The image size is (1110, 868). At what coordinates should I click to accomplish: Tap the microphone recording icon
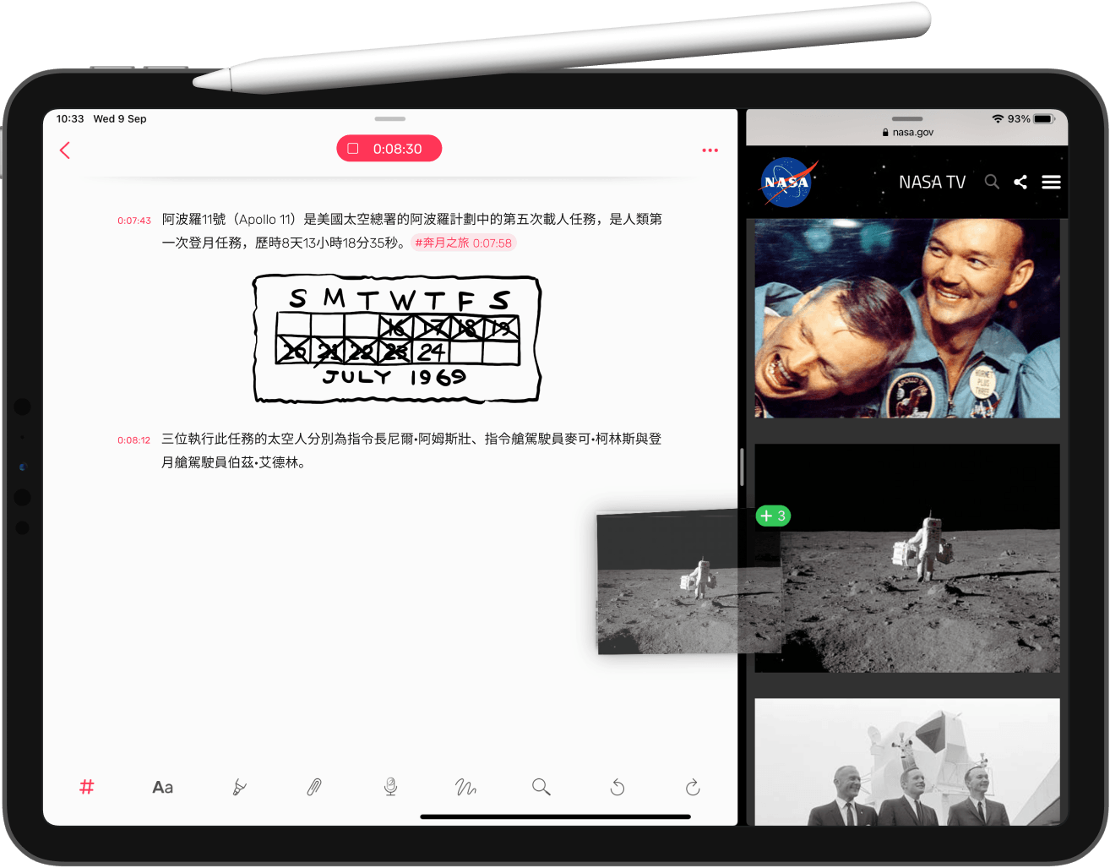click(390, 787)
